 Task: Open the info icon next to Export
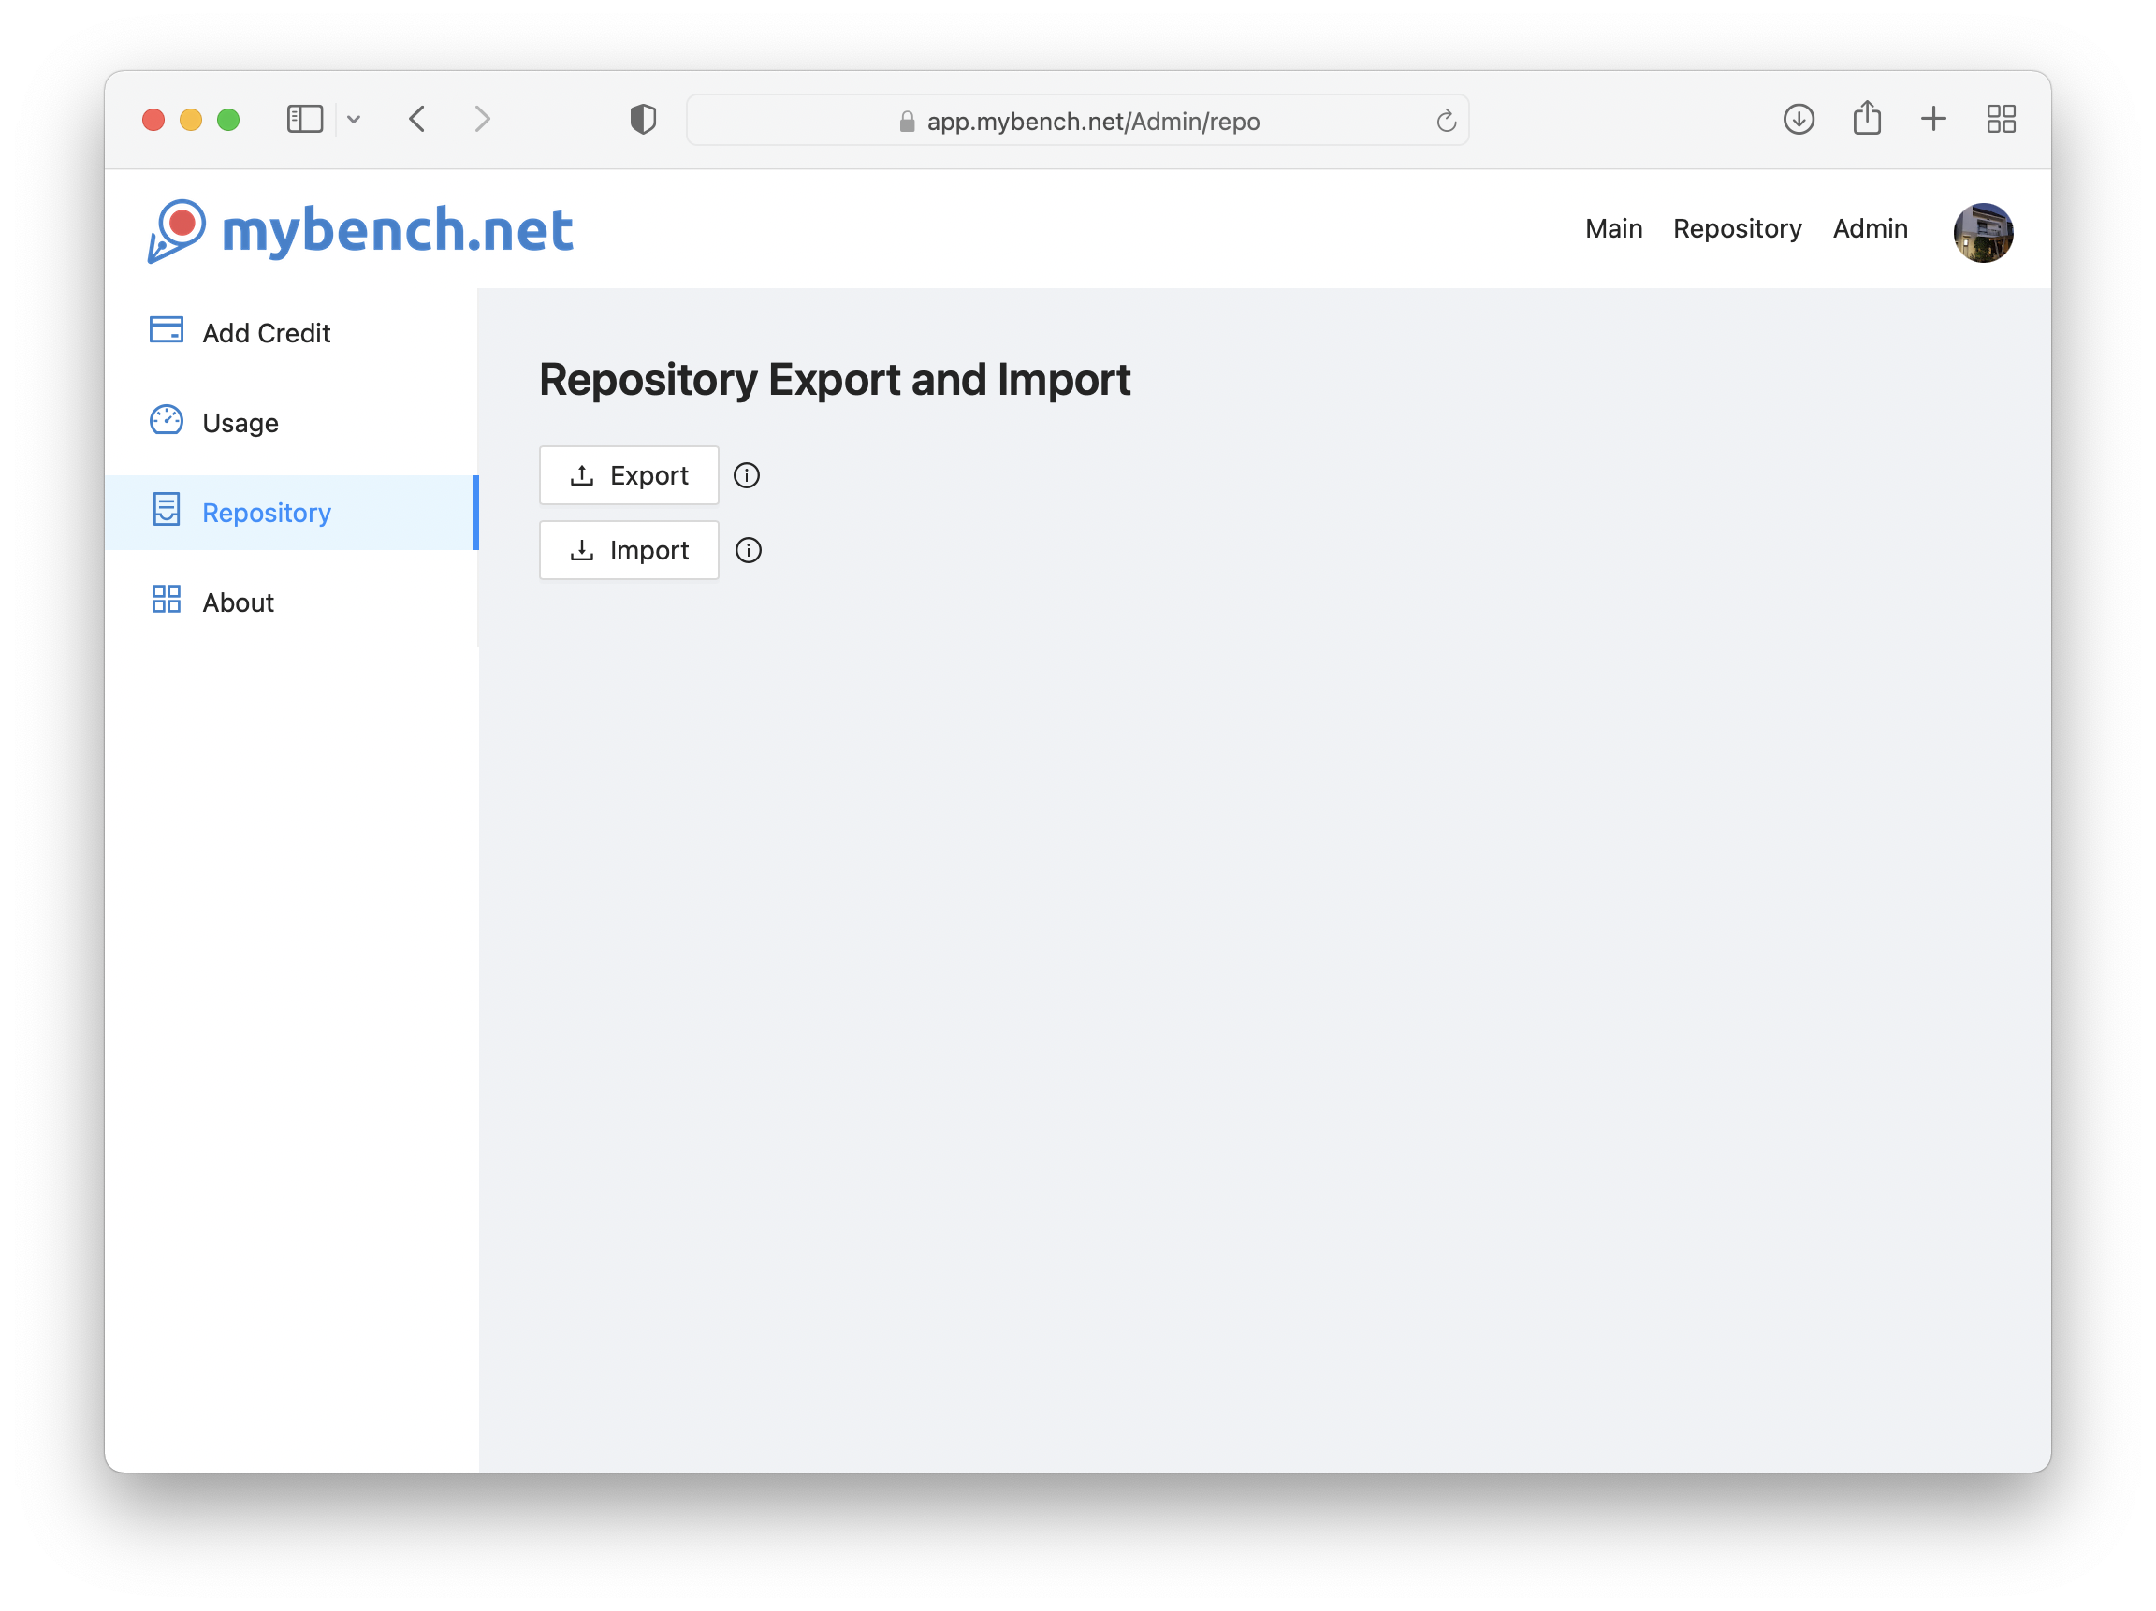click(747, 475)
